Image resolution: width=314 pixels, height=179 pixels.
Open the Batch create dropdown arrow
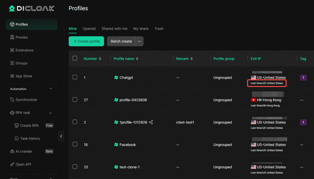[x=140, y=41]
